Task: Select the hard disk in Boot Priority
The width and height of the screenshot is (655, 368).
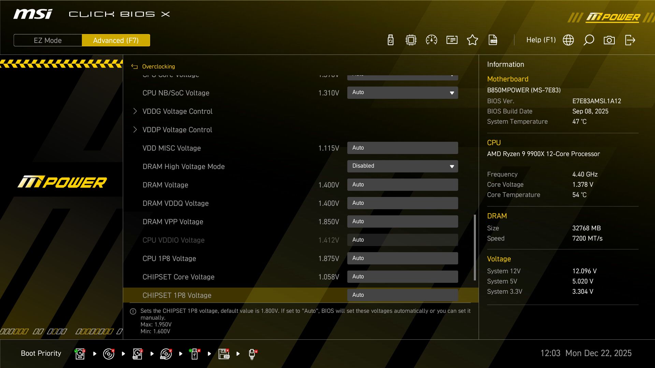Action: pos(79,353)
